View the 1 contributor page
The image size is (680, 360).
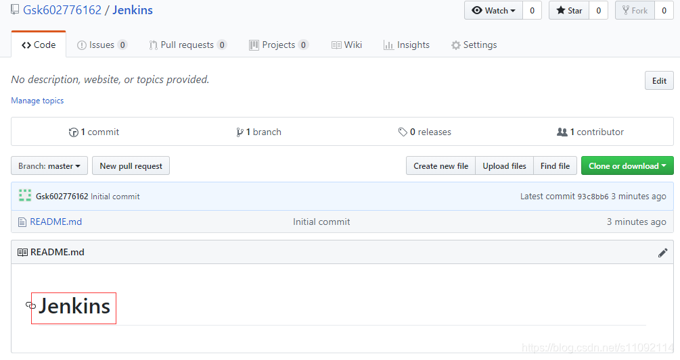[x=590, y=132]
